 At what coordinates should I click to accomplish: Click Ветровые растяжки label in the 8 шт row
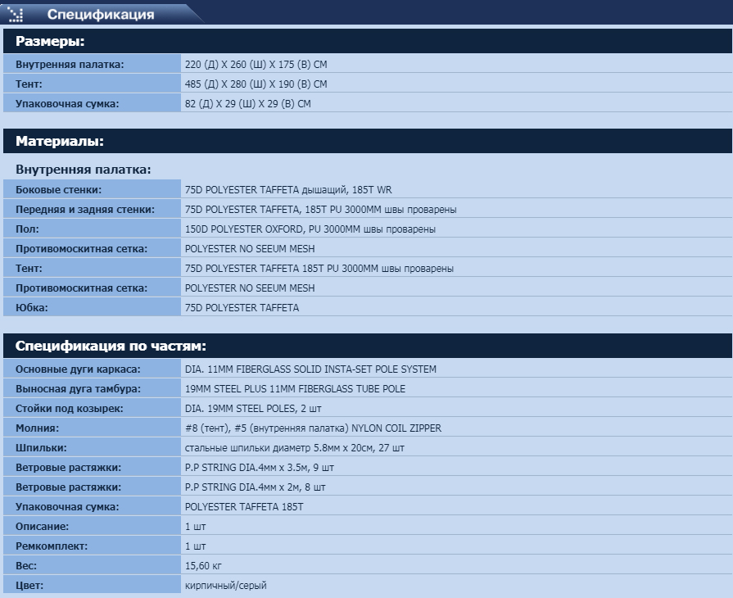(x=68, y=487)
